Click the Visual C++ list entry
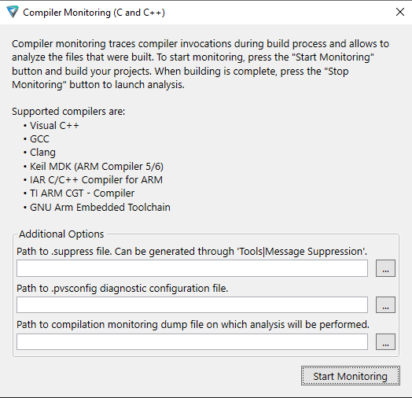The image size is (412, 398). [54, 125]
